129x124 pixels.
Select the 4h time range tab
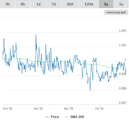(8, 4)
